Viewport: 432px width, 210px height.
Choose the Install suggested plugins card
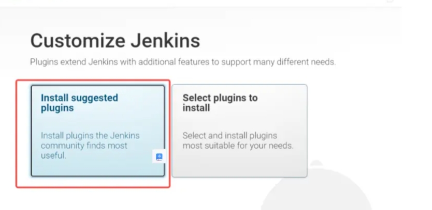[x=98, y=131]
